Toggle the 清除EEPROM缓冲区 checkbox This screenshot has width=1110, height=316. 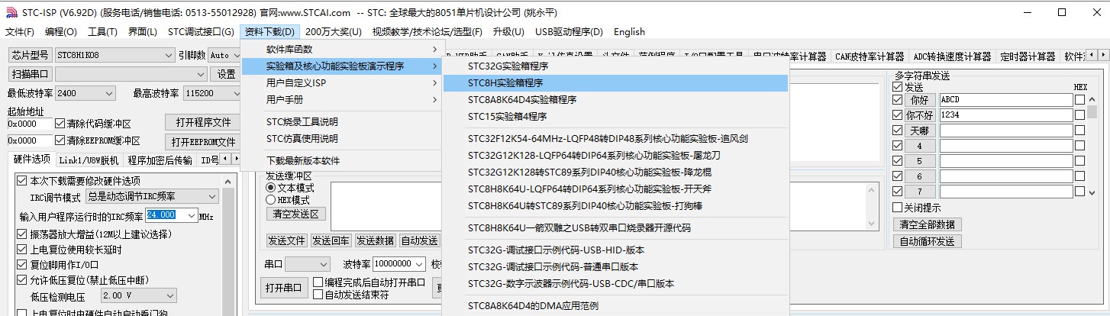coord(60,140)
